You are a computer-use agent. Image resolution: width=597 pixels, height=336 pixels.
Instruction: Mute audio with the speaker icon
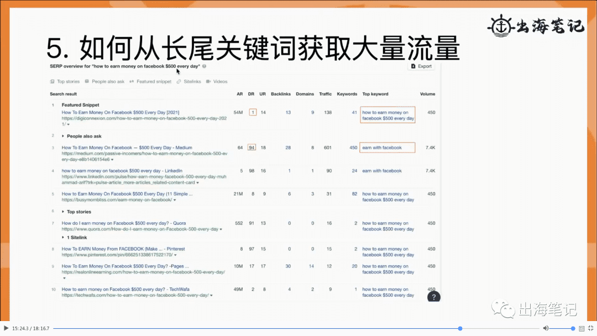coord(546,328)
